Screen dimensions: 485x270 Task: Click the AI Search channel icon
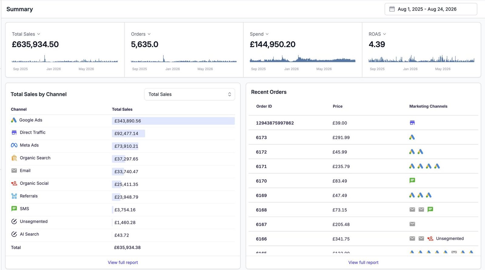(x=14, y=234)
